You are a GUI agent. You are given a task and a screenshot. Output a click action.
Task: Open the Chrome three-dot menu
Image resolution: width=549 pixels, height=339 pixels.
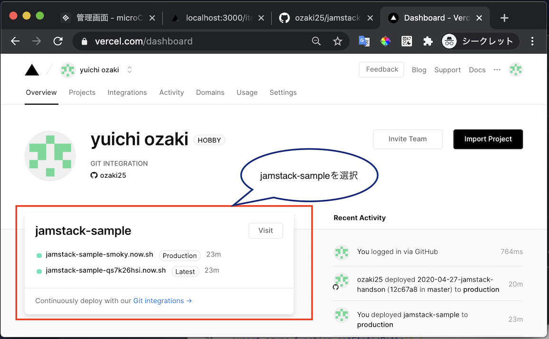(532, 41)
